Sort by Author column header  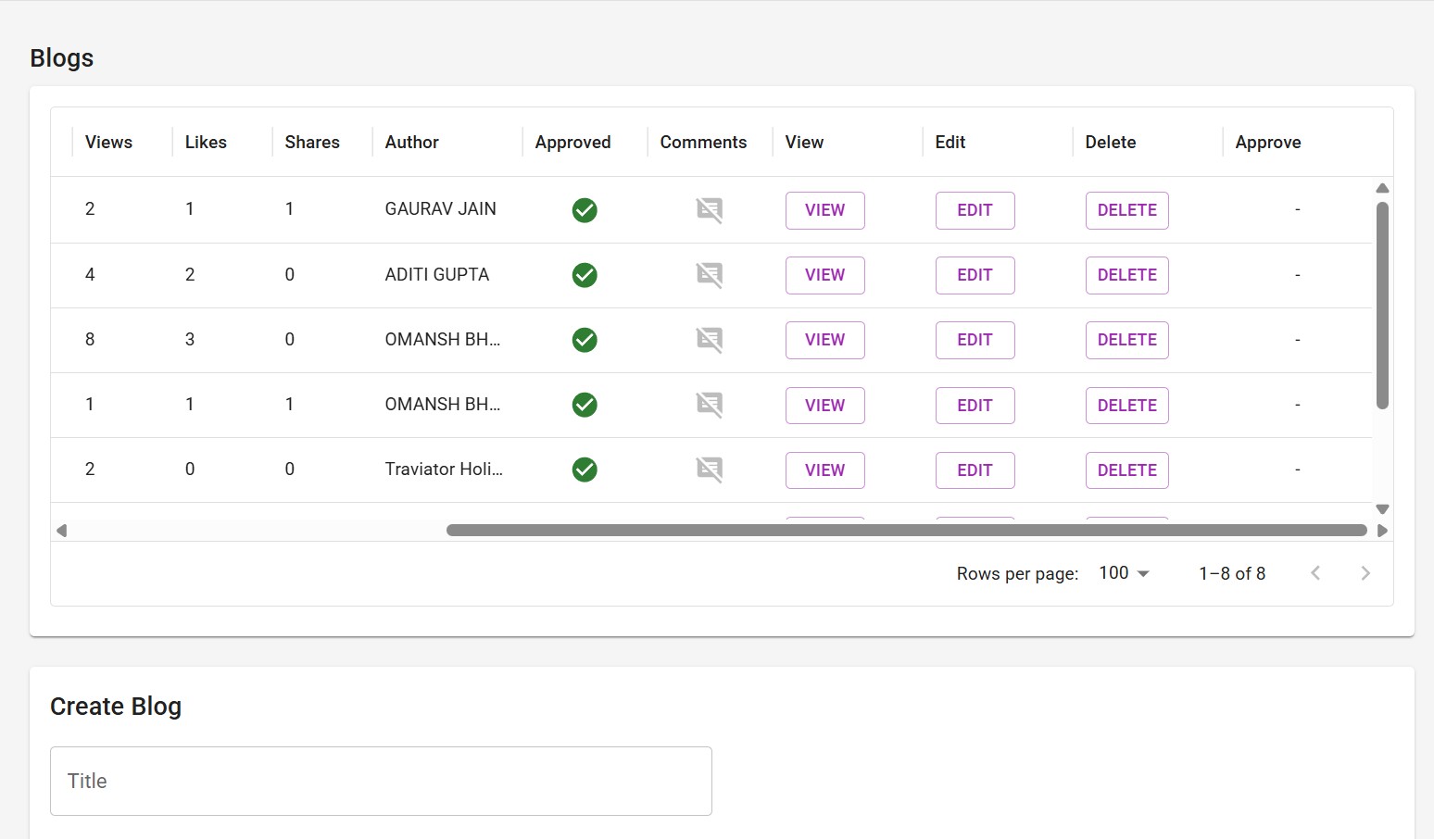[412, 142]
